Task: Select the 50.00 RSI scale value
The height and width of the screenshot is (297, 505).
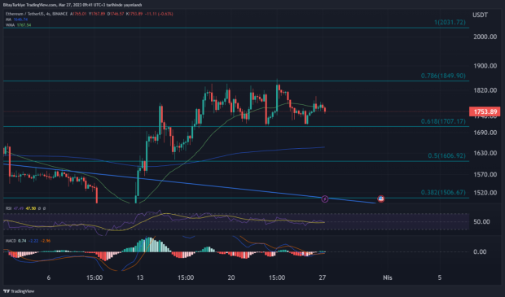Action: [x=482, y=221]
